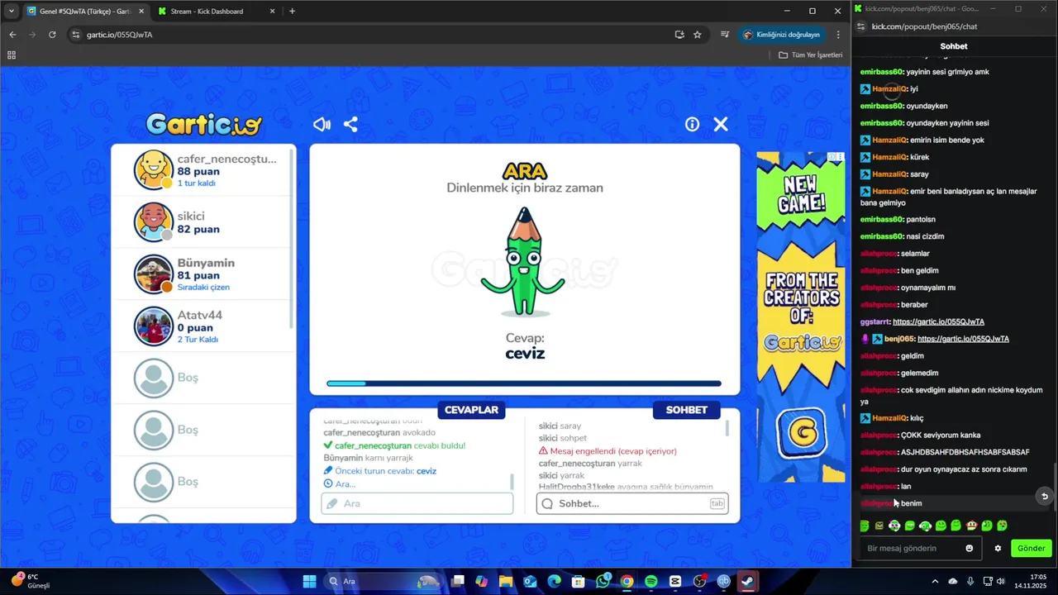This screenshot has height=595, width=1058.
Task: Click the 'New Game' advertisement banner
Action: pos(801,317)
